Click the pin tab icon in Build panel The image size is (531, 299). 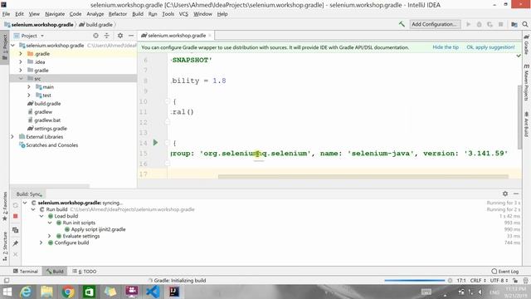15,243
